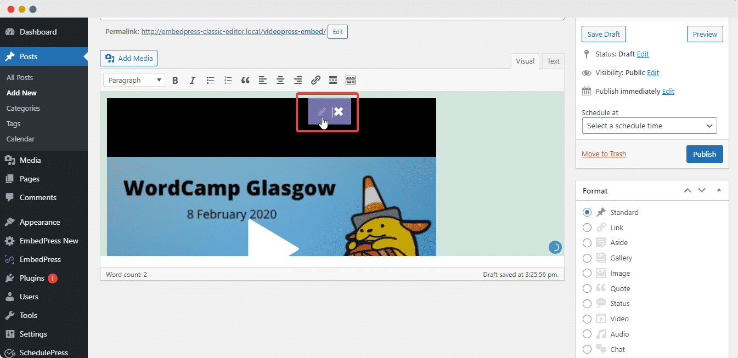Select the Status post format
The width and height of the screenshot is (738, 358).
(x=587, y=303)
